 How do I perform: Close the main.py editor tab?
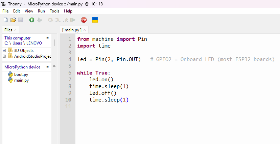coord(85,30)
